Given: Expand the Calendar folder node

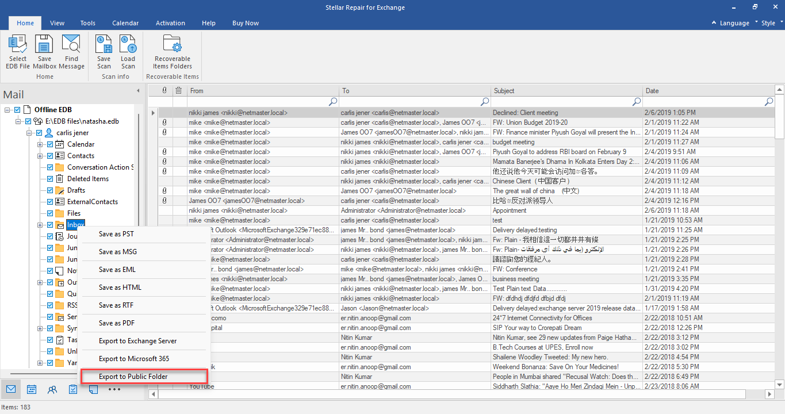Looking at the screenshot, I should point(41,144).
